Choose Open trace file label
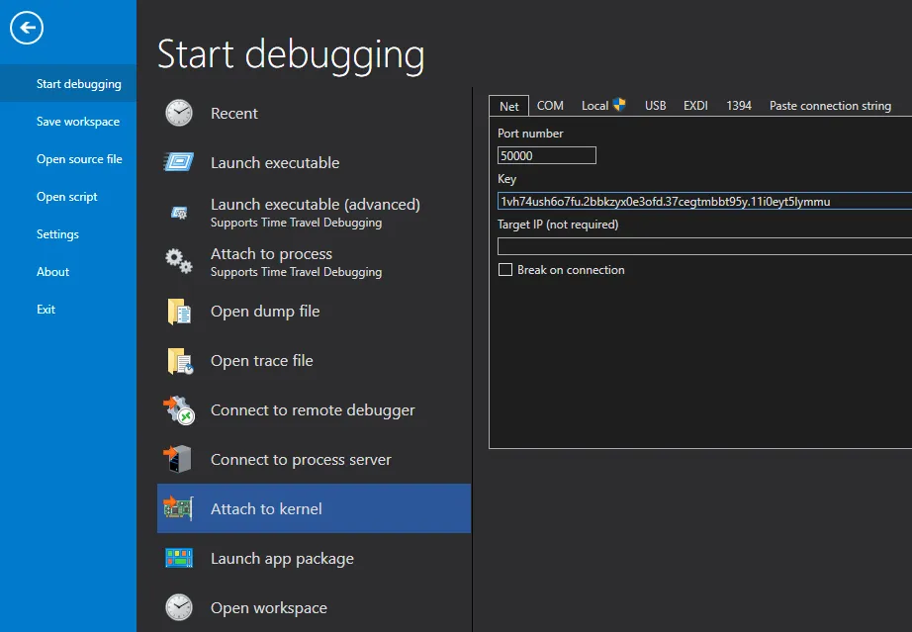 click(x=262, y=360)
